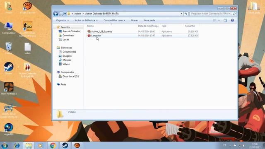
Task: Select the 'video' file desktop icon
Action: 28,48
